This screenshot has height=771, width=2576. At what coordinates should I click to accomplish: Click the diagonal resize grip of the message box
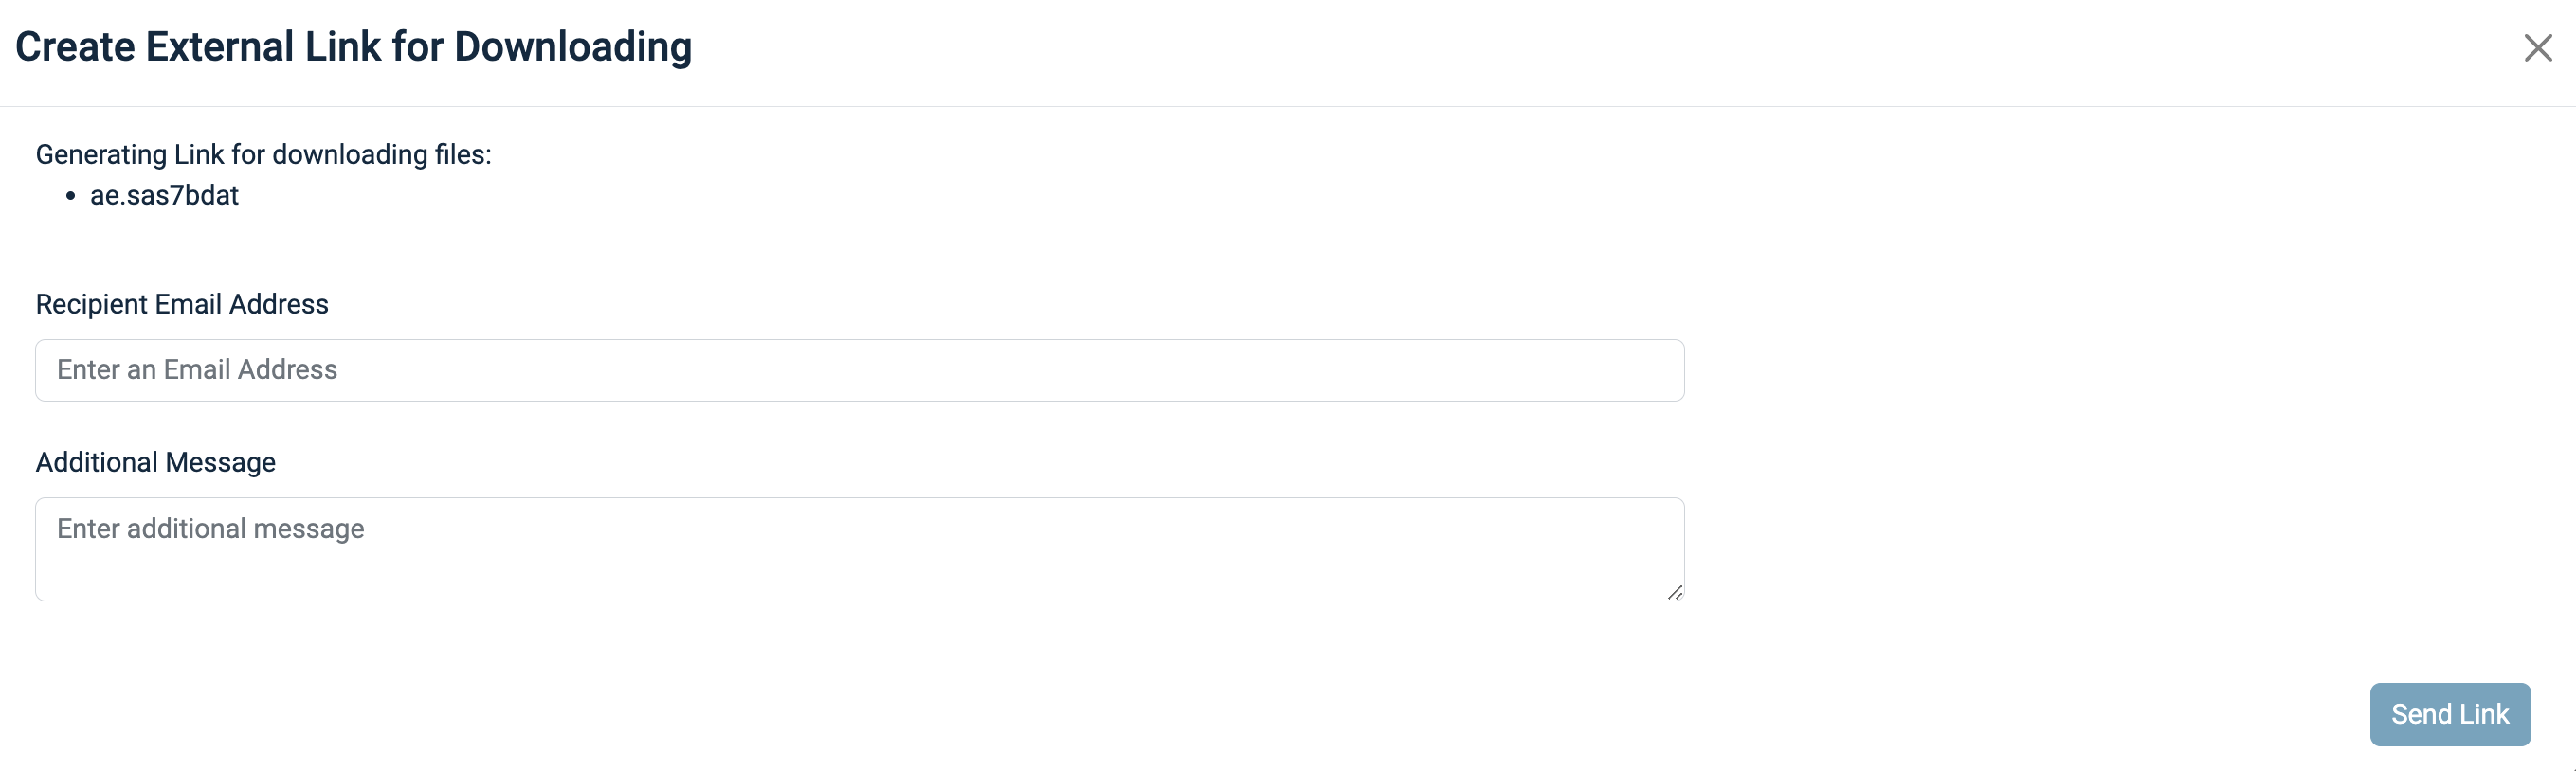coord(1675,592)
